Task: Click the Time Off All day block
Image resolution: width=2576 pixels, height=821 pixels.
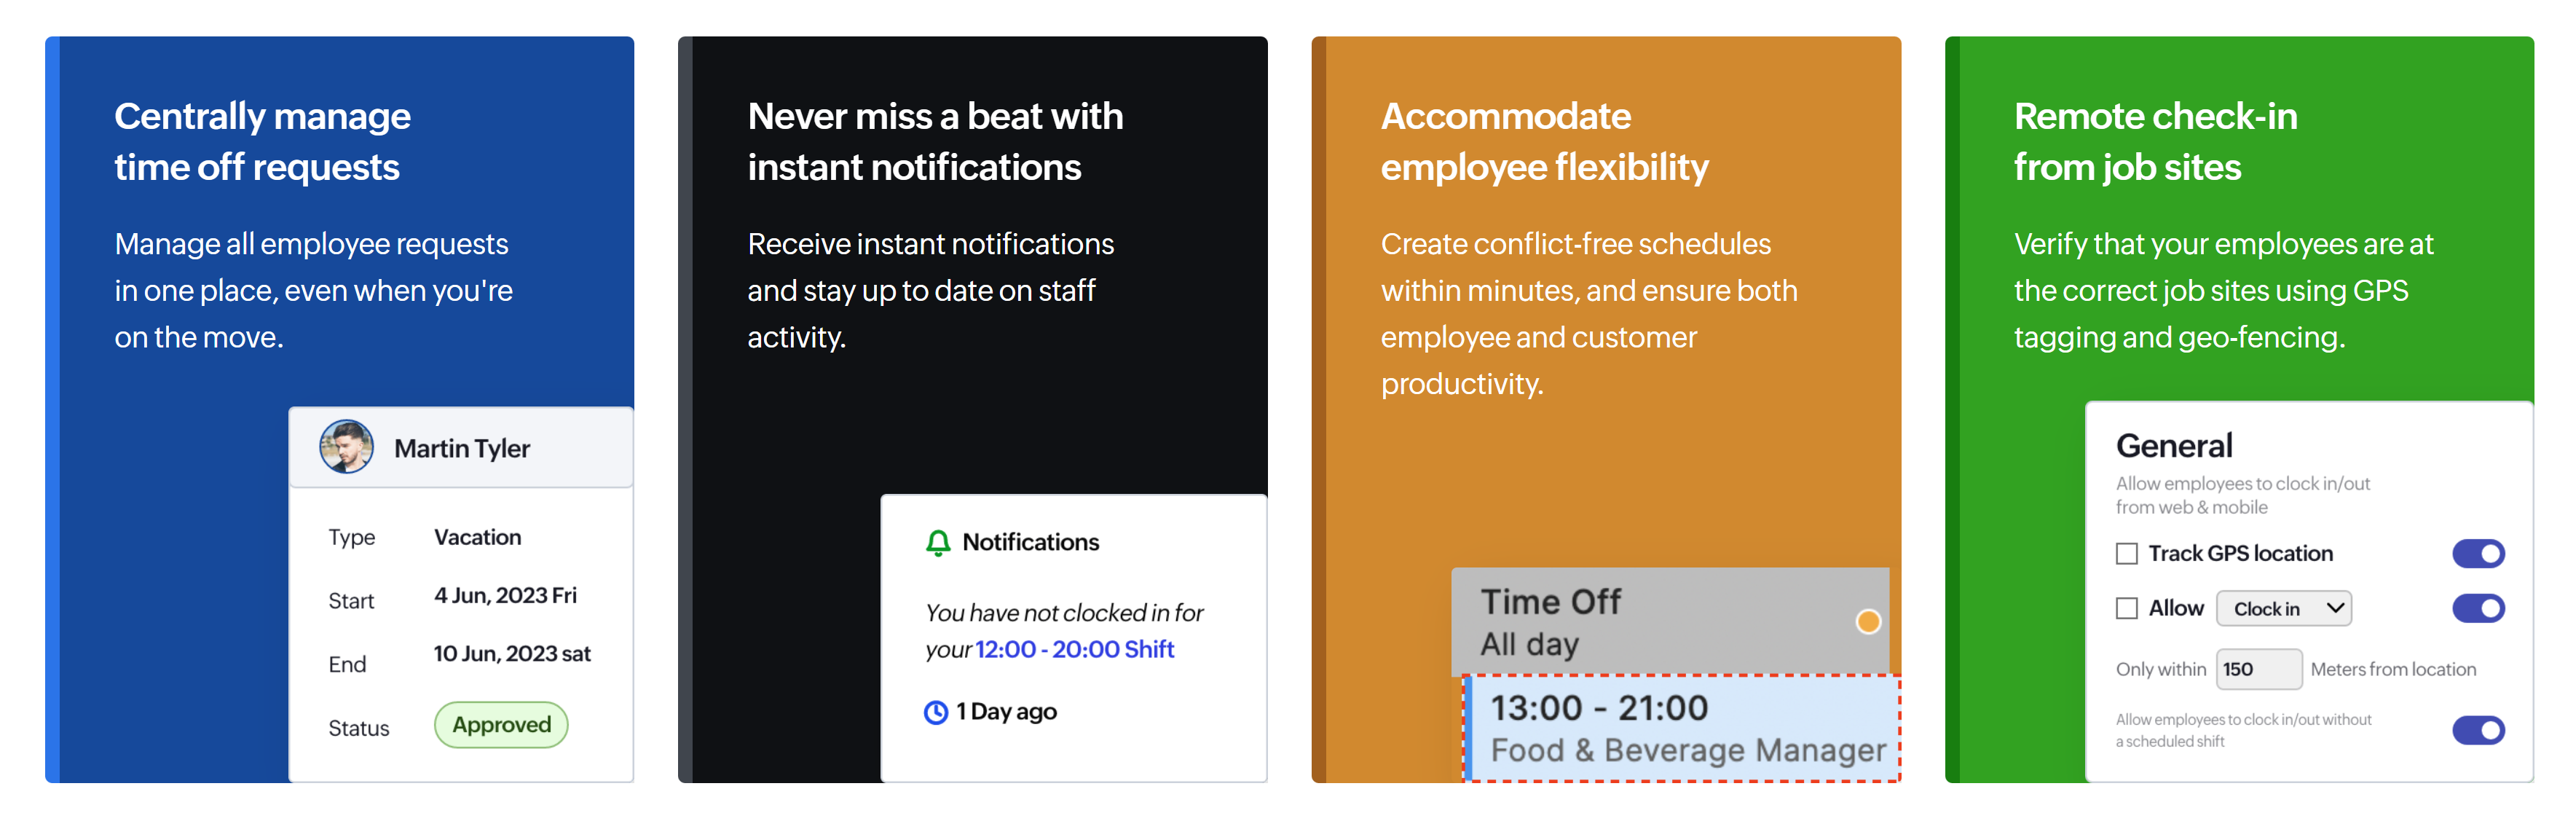Action: tap(1650, 622)
